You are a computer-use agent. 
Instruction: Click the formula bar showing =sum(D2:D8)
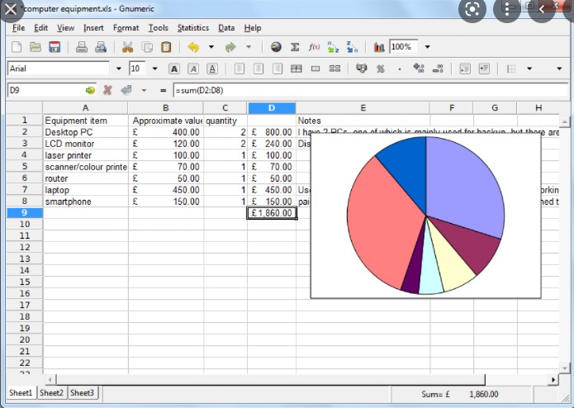pyautogui.click(x=371, y=90)
